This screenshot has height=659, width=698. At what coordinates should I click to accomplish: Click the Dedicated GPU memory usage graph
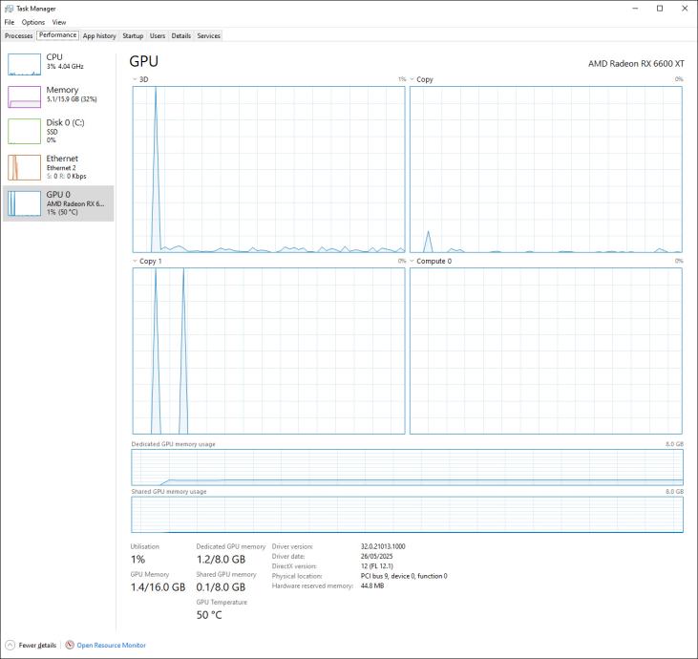click(x=407, y=467)
